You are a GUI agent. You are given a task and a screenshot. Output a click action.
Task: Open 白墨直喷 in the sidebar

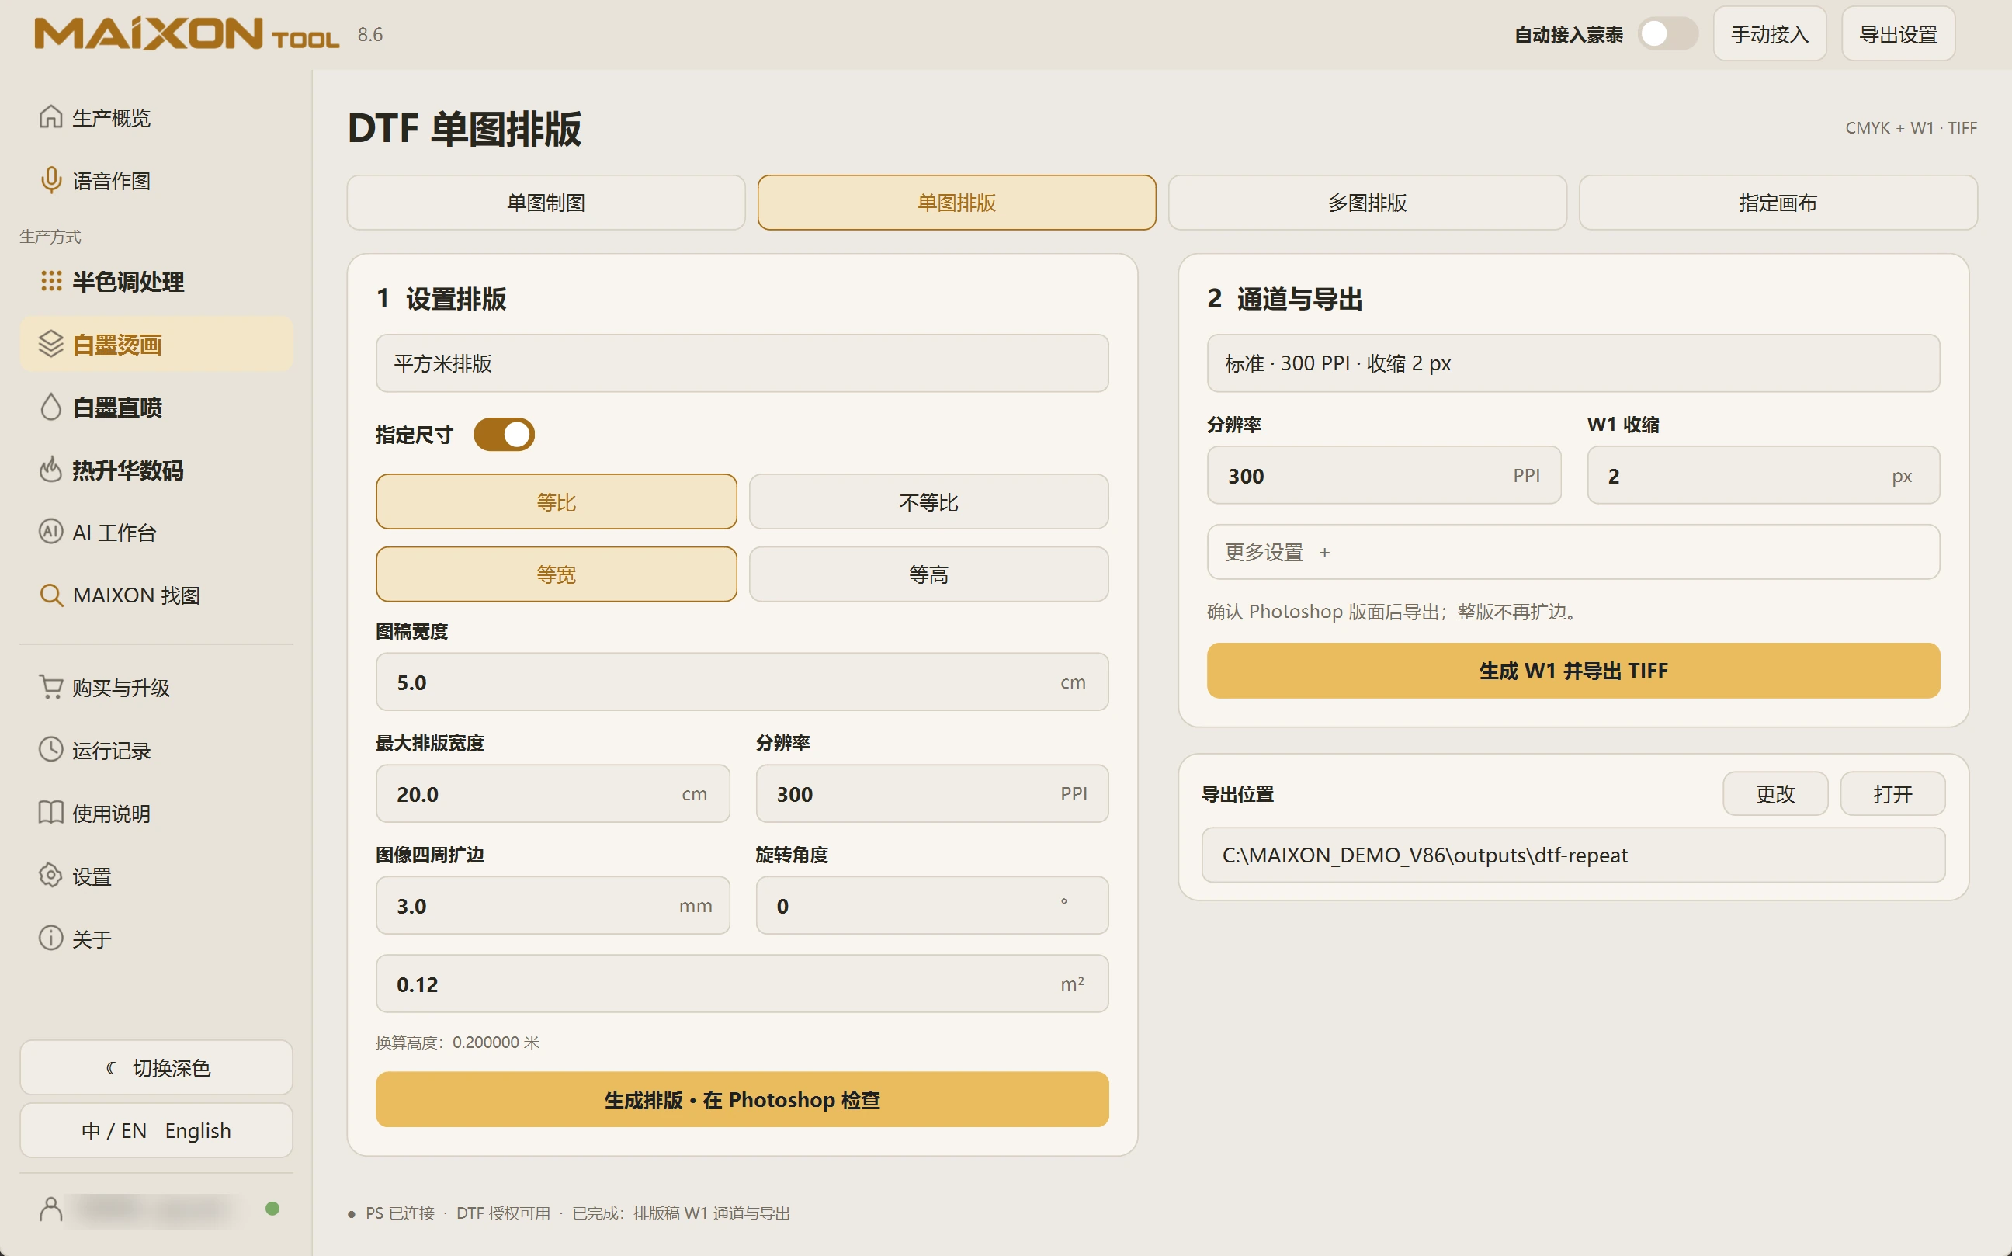[156, 407]
